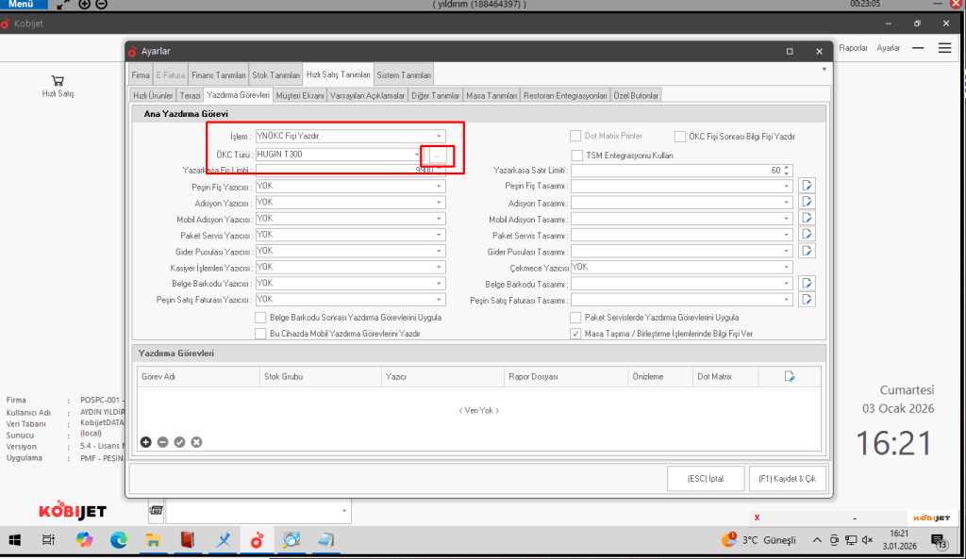Check ÖKC Fişi Sonrası Bilgi Fişi Yazdır
The width and height of the screenshot is (966, 559).
click(x=679, y=136)
